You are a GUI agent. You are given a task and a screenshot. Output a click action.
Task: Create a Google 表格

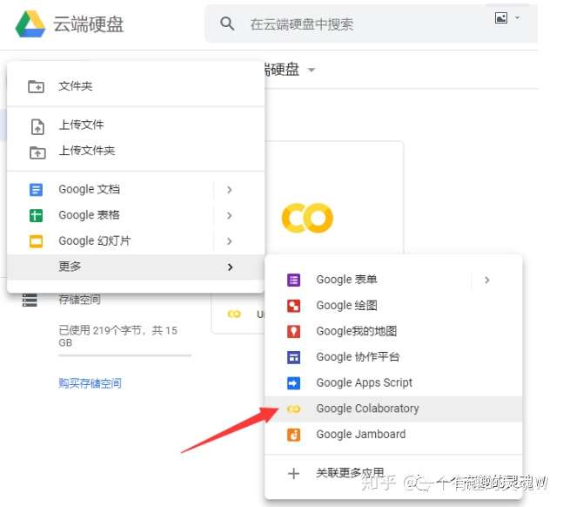[89, 215]
